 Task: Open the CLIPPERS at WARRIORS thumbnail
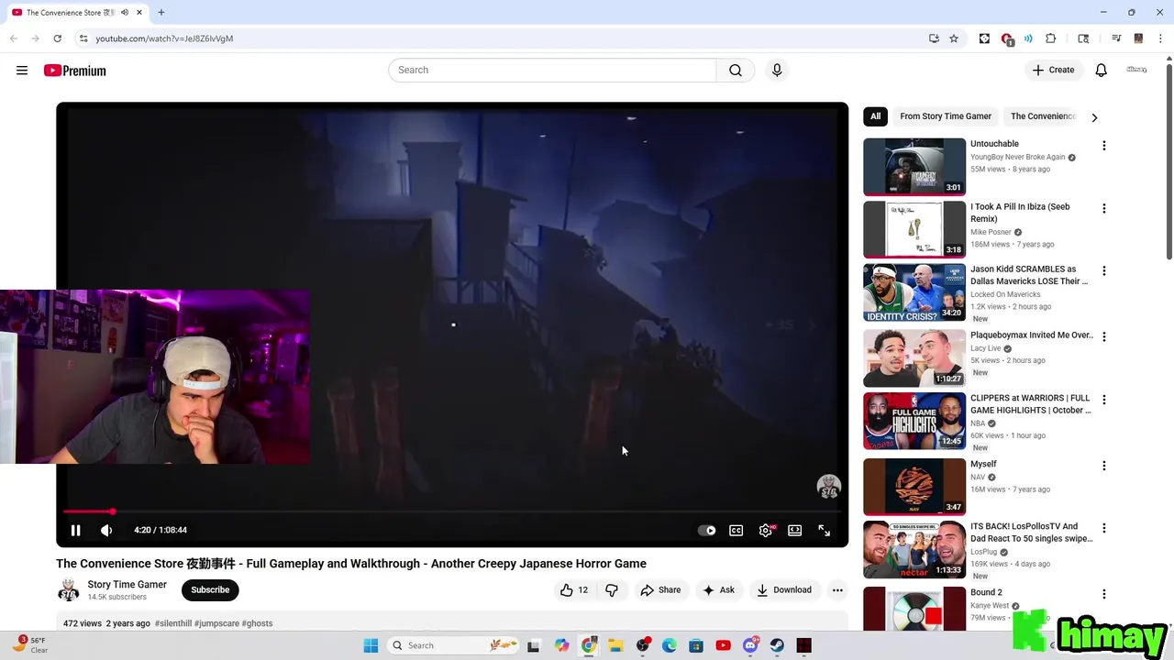(914, 421)
